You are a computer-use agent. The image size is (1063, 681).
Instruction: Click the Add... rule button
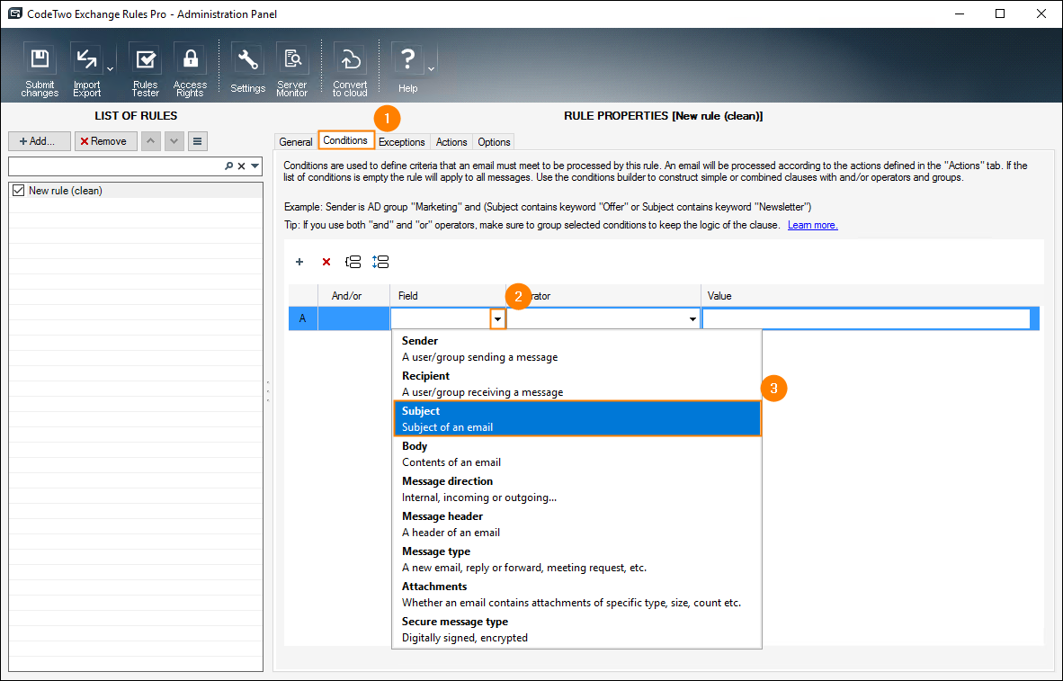40,141
